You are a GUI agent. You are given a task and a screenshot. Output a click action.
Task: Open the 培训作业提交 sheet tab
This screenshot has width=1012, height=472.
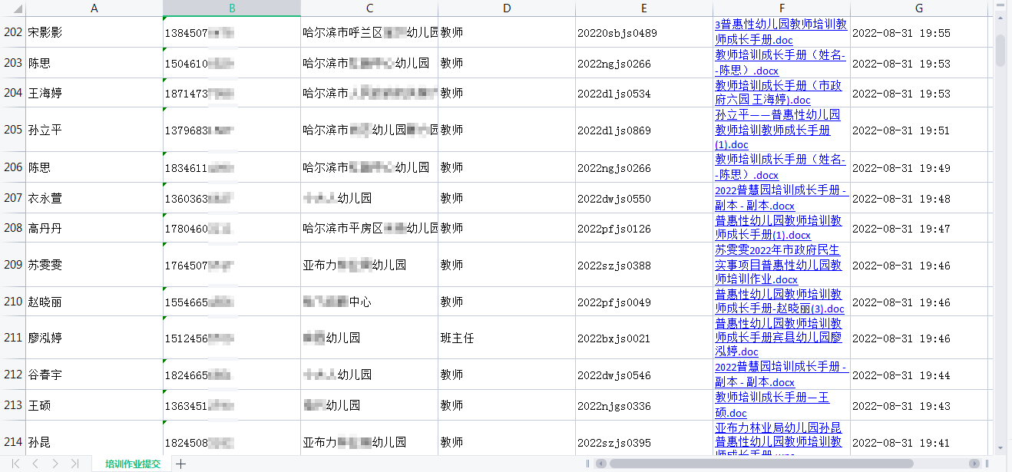coord(133,464)
